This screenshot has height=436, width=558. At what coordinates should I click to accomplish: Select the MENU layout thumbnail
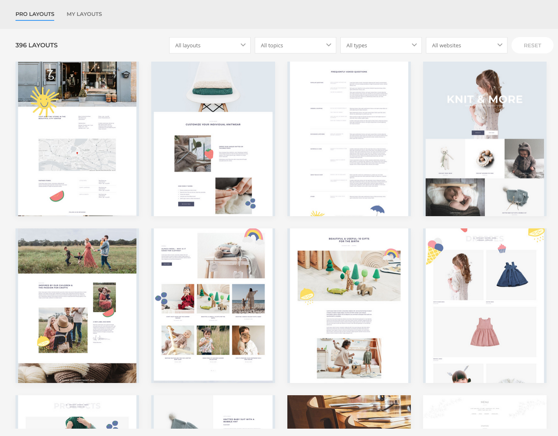(485, 412)
